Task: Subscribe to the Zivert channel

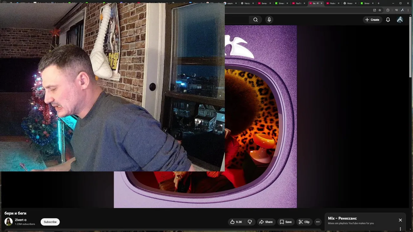Action: point(50,222)
